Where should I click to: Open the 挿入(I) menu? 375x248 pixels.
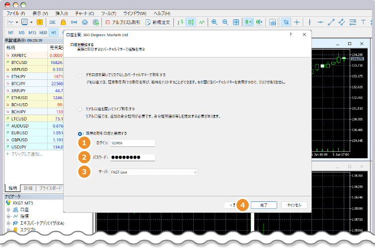click(62, 13)
